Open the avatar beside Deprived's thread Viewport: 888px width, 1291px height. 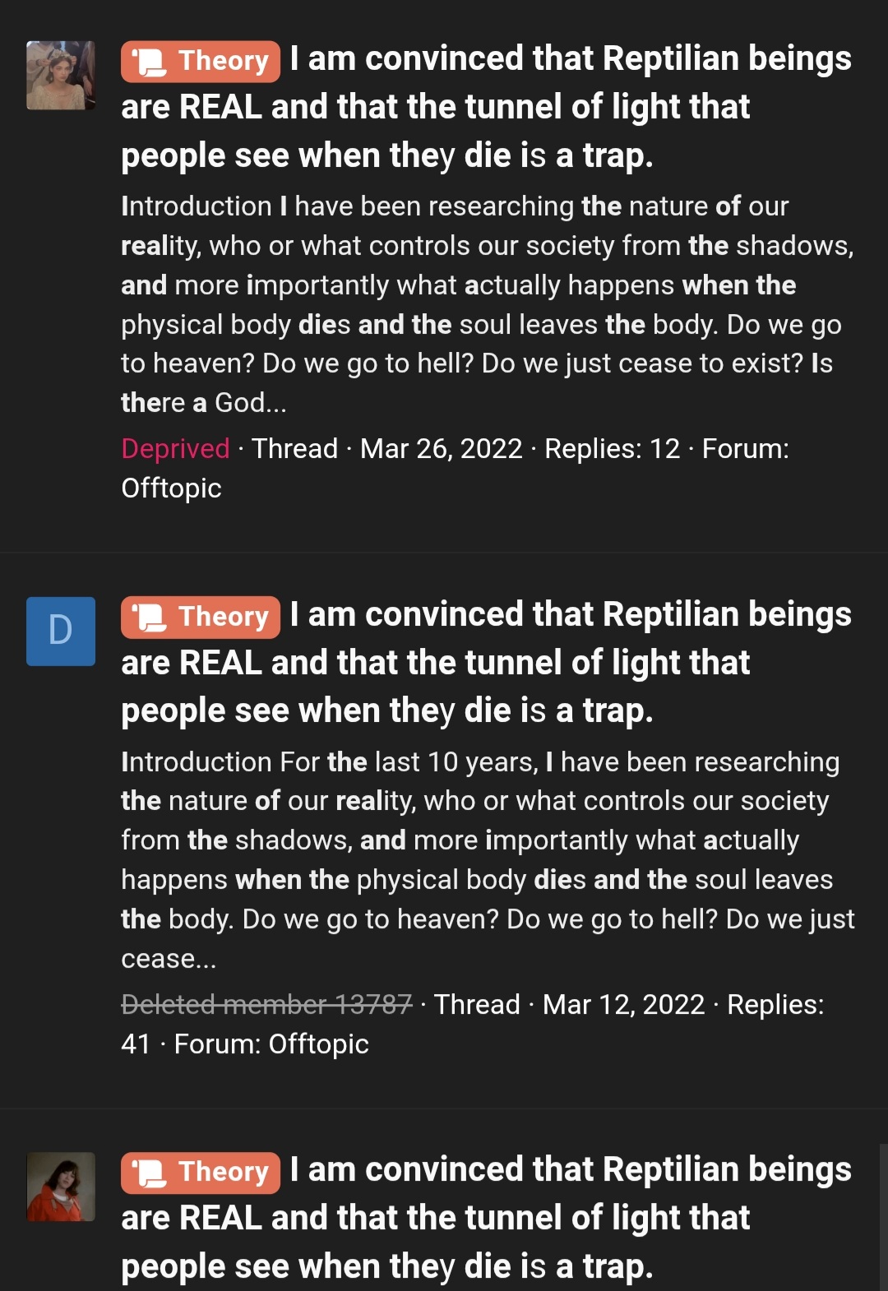(x=61, y=76)
